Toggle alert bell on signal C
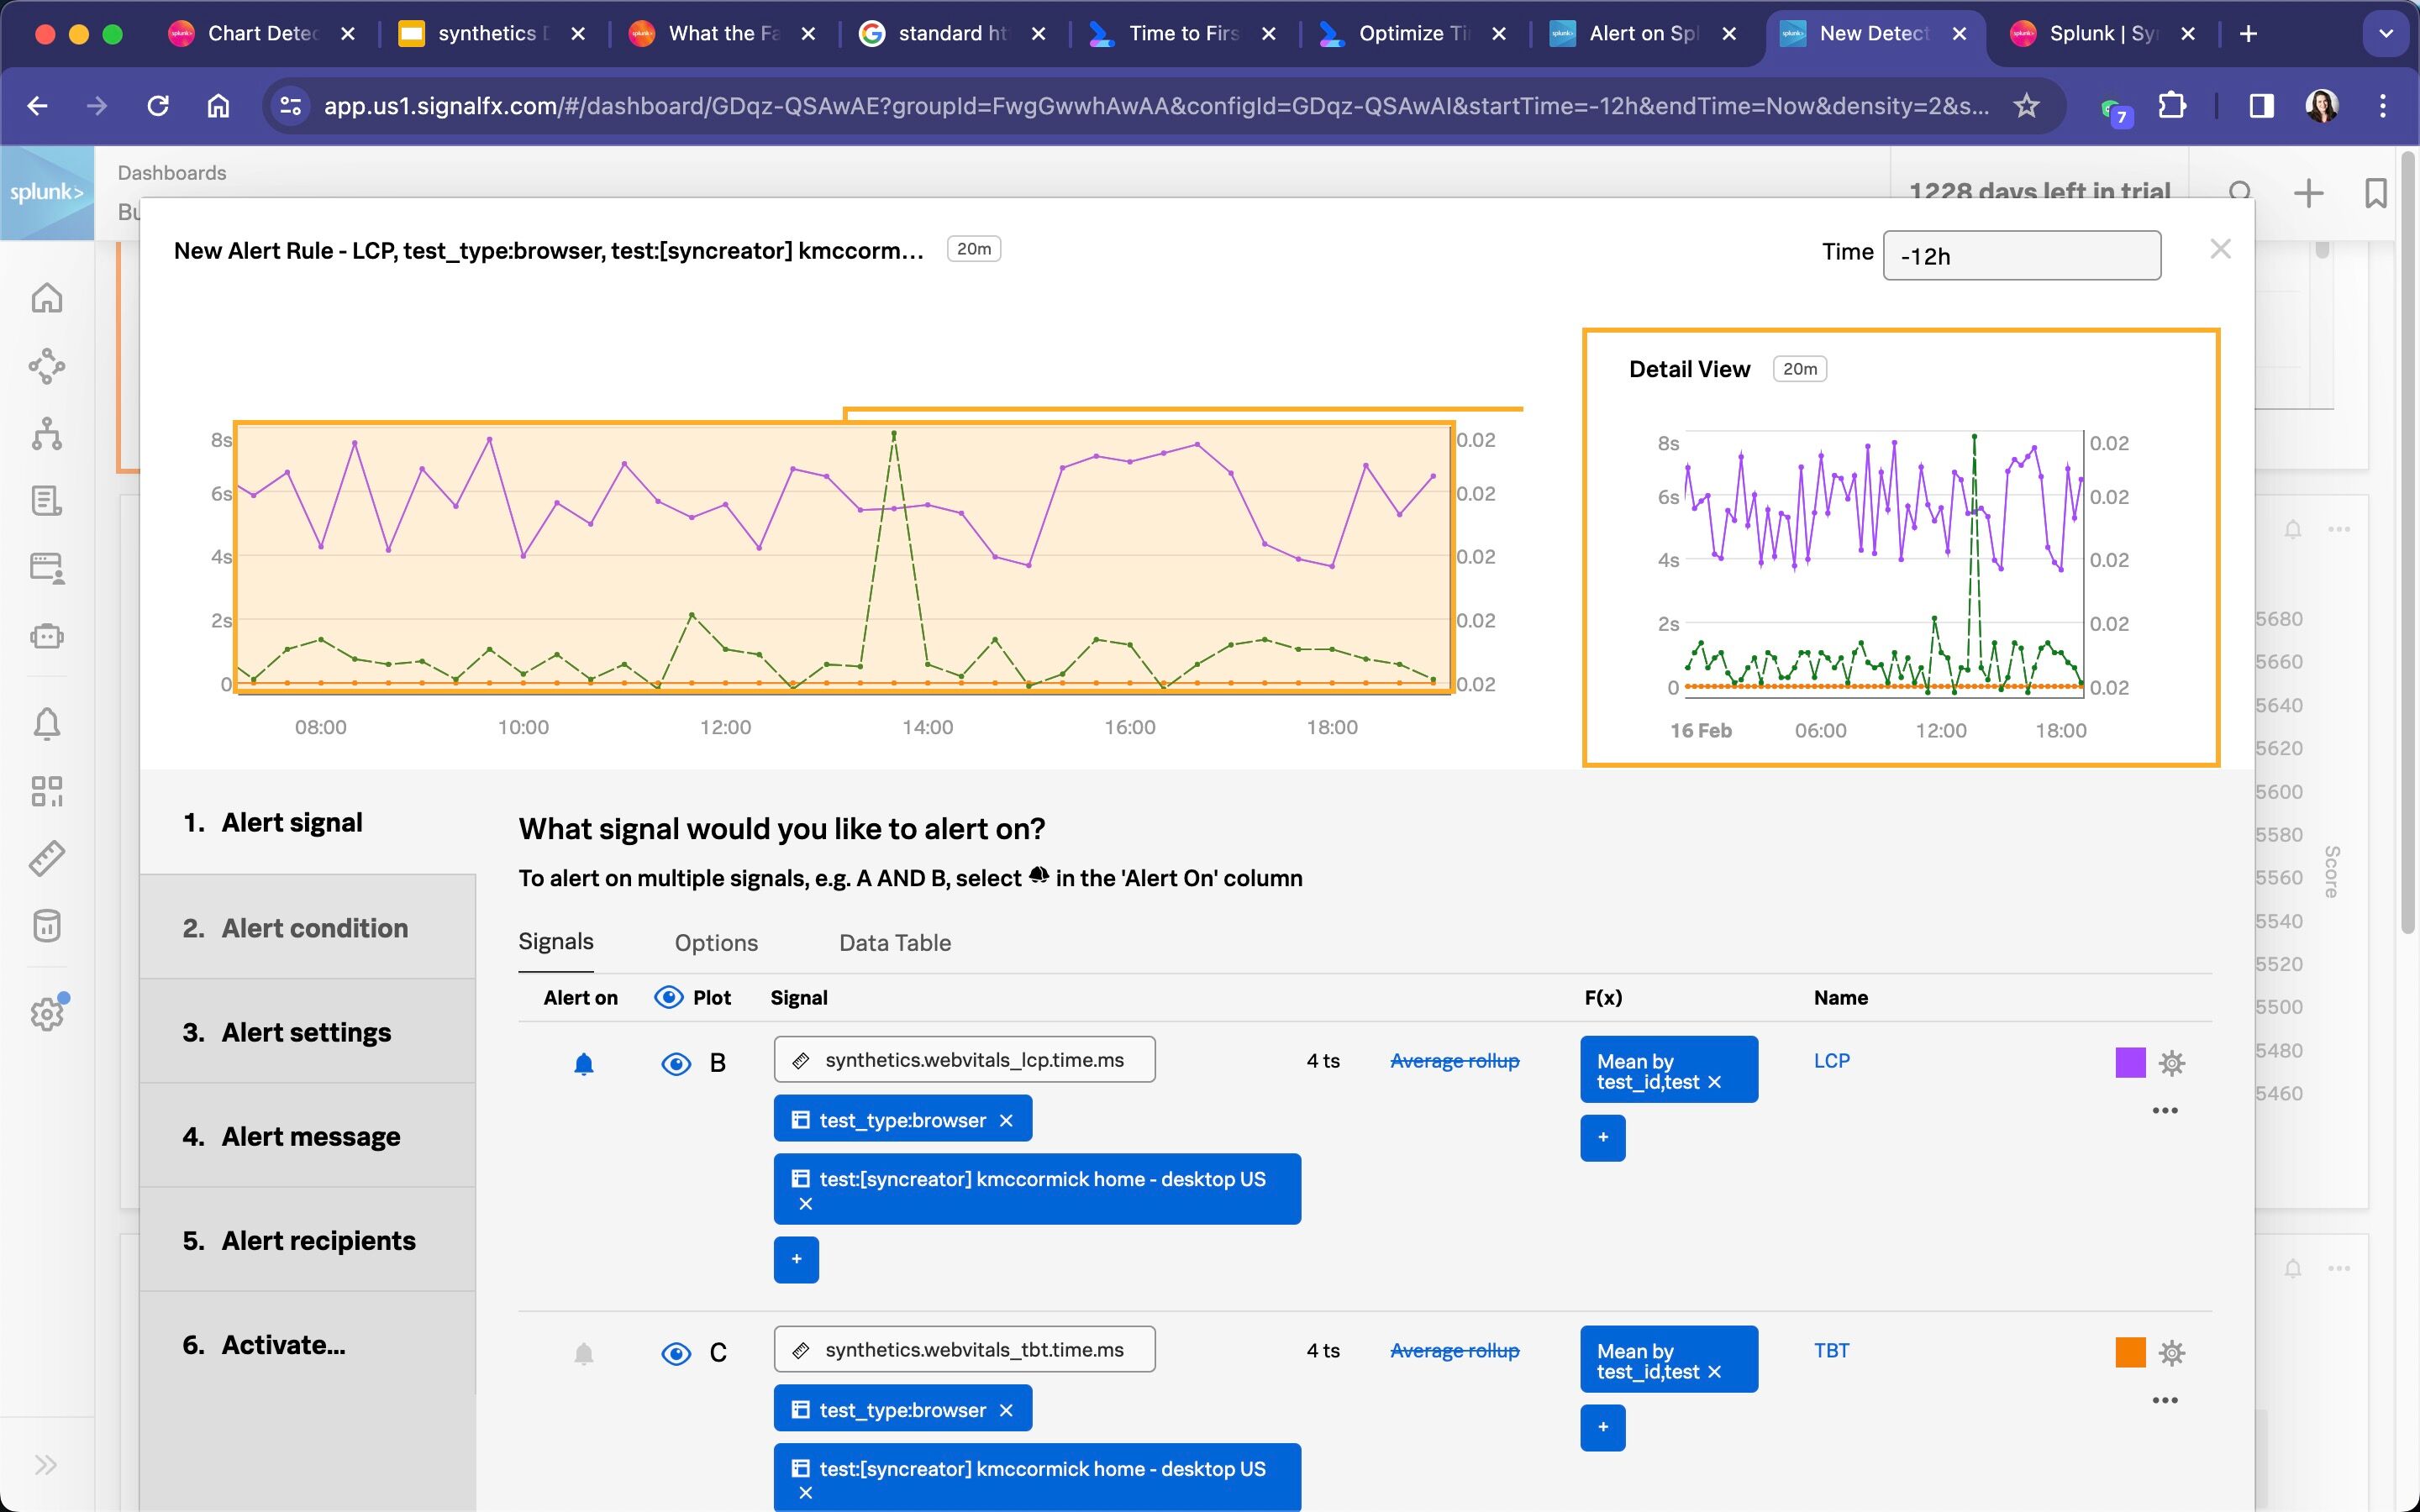The height and width of the screenshot is (1512, 2420). [584, 1354]
